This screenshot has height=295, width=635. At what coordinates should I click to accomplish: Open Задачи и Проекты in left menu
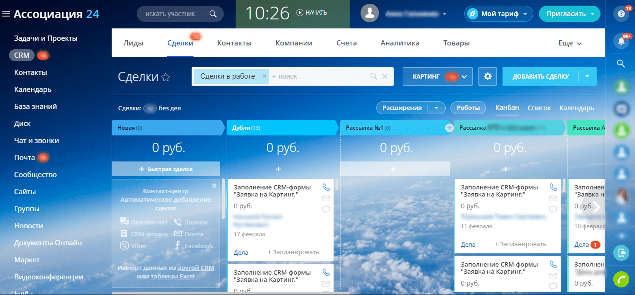[46, 38]
